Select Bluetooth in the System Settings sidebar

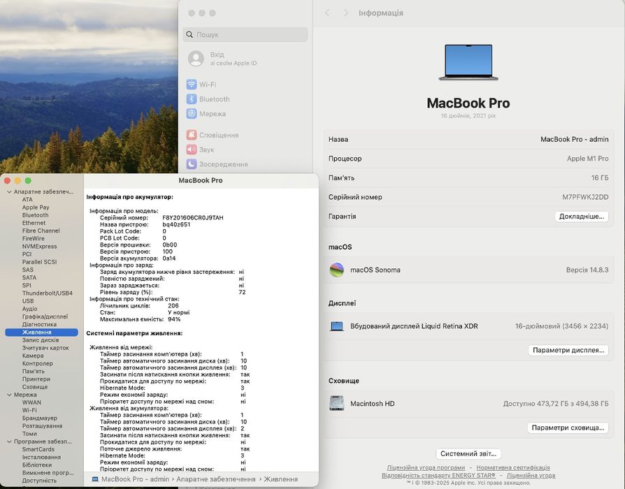tap(215, 99)
